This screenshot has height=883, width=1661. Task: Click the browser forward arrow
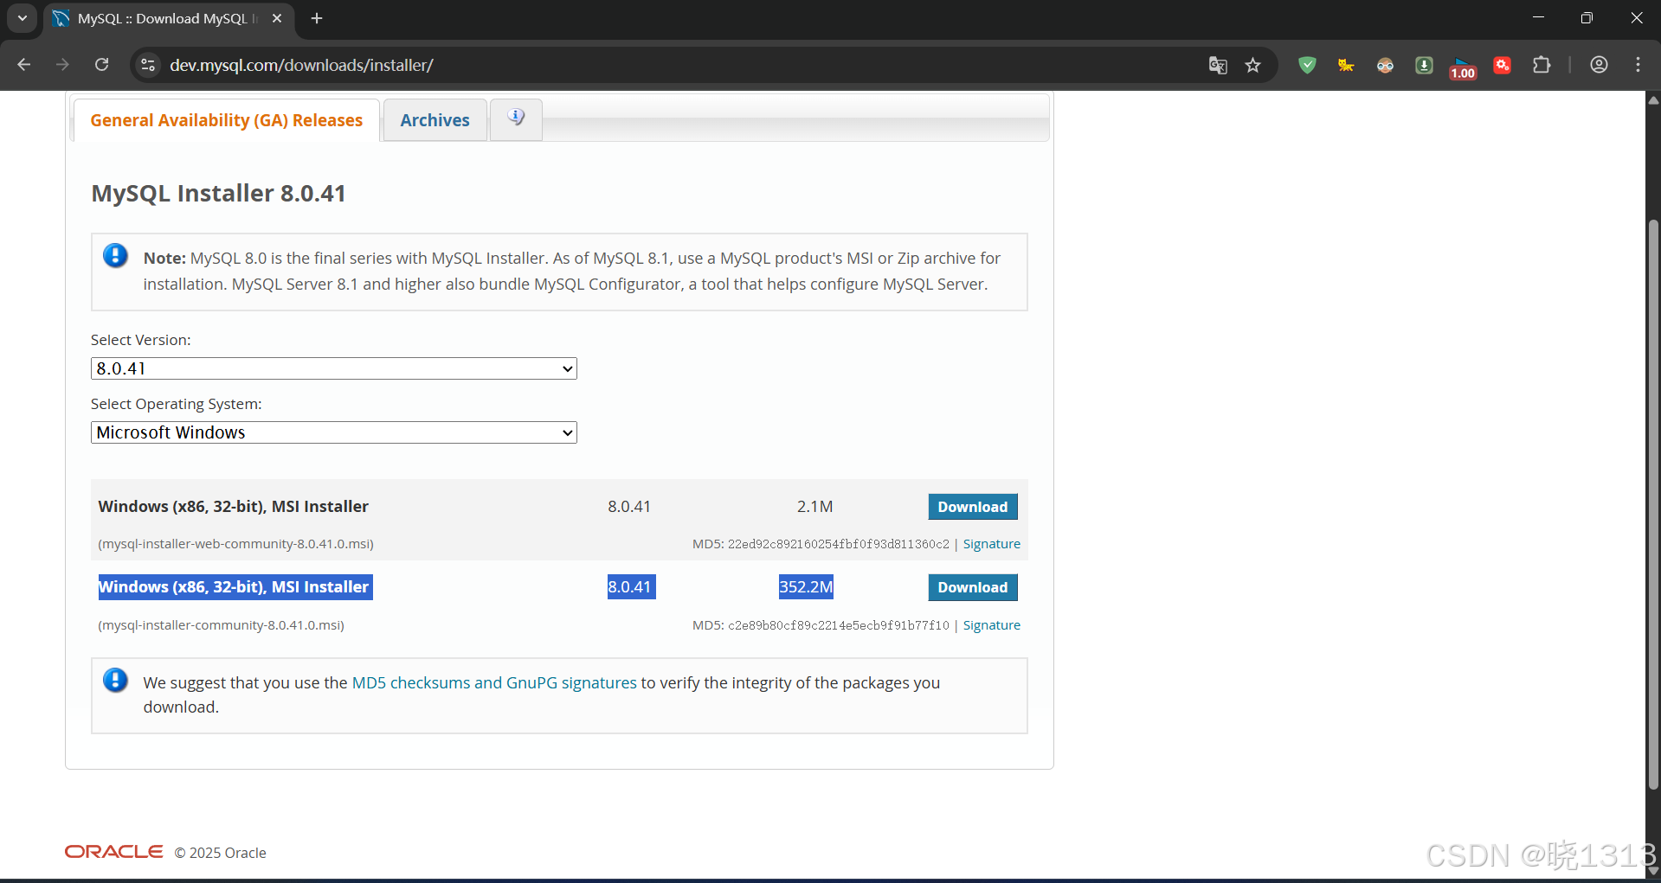62,65
